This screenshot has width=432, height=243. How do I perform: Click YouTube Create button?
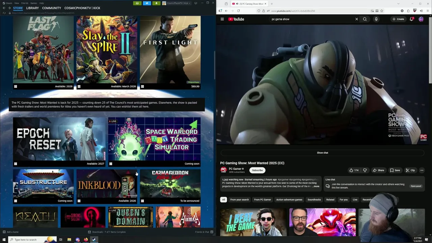[398, 19]
